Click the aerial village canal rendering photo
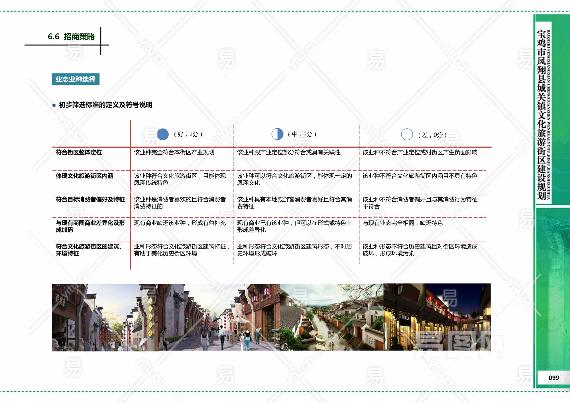Viewport: 570px width, 403px height. (x=332, y=317)
